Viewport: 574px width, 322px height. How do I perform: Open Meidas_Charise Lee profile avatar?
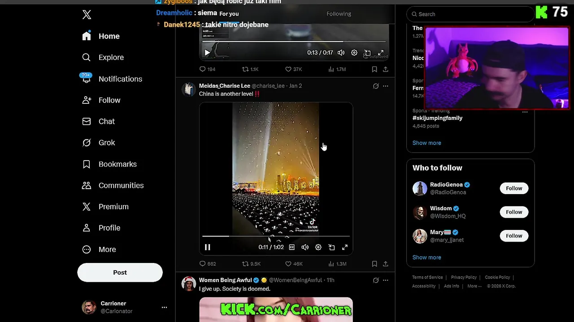tap(189, 89)
